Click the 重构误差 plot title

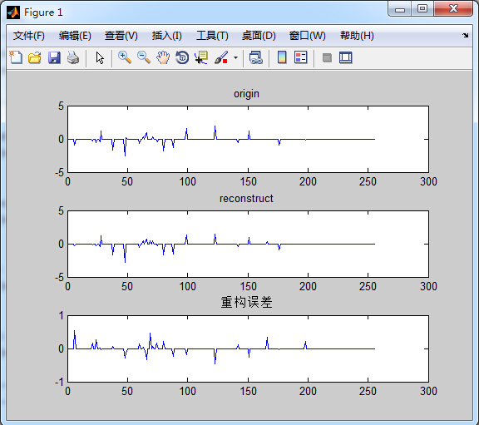(x=246, y=302)
